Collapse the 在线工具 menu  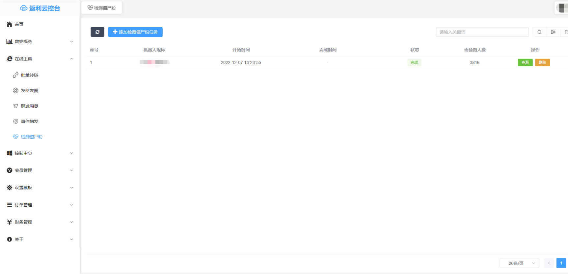(40, 59)
